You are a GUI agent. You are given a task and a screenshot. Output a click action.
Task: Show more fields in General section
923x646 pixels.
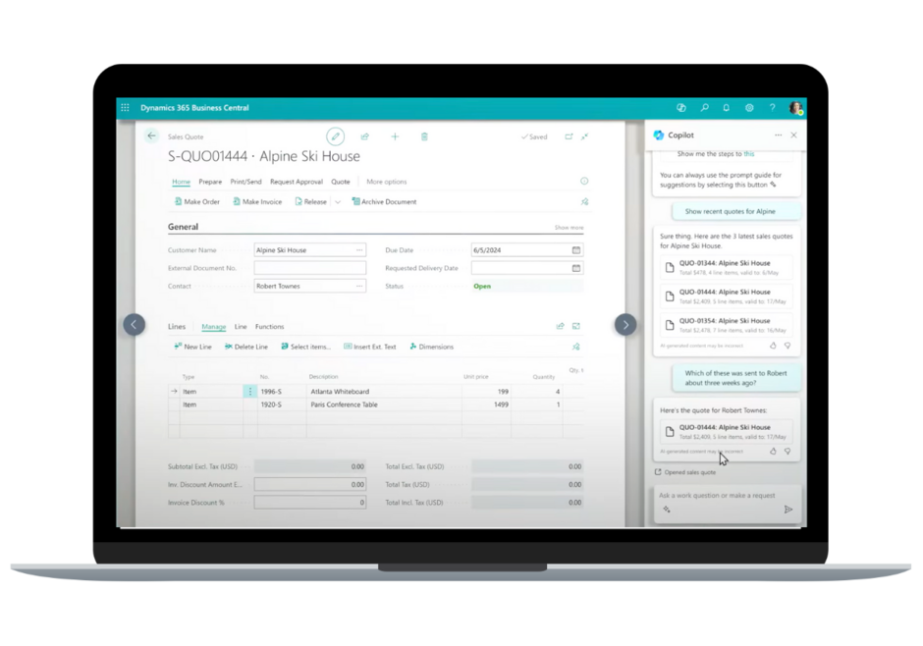pos(569,228)
